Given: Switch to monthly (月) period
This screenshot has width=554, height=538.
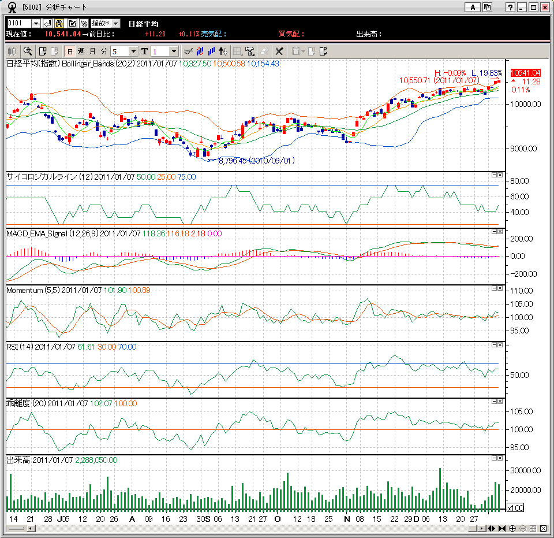Looking at the screenshot, I should point(92,51).
